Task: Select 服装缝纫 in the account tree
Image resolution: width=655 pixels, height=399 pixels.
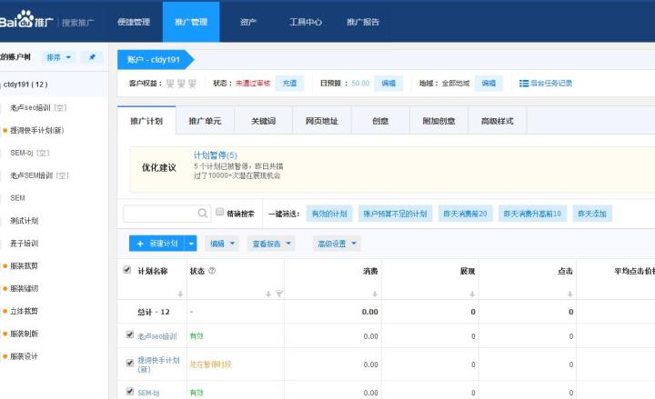Action: coord(25,288)
